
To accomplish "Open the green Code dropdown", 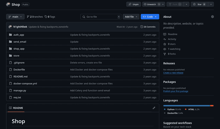I will [x=150, y=17].
